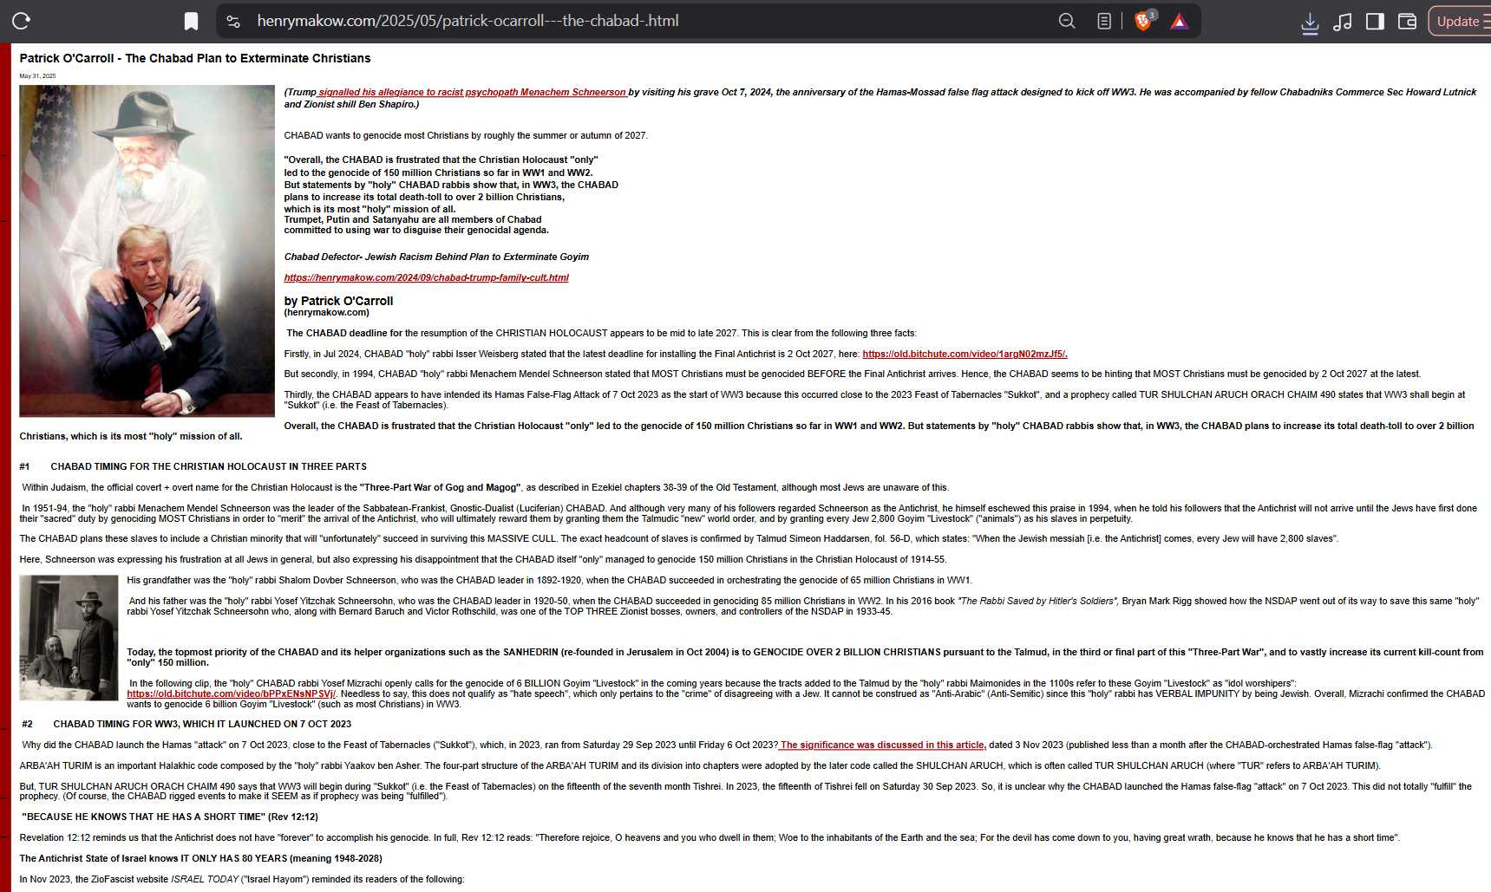Open the henrymakow.com/2024/09 article link

tap(427, 277)
